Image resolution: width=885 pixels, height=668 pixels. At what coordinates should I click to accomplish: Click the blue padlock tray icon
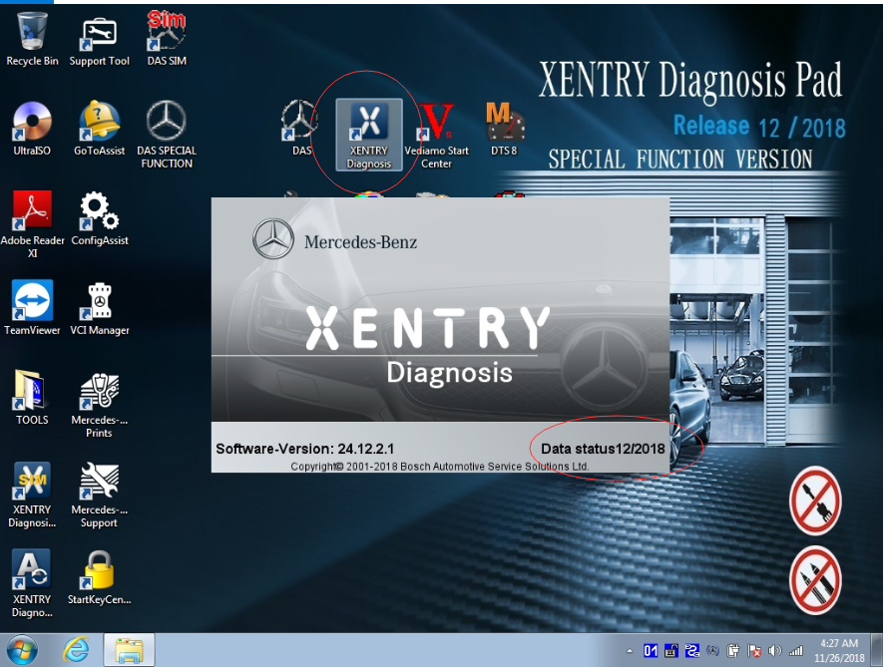tap(671, 651)
